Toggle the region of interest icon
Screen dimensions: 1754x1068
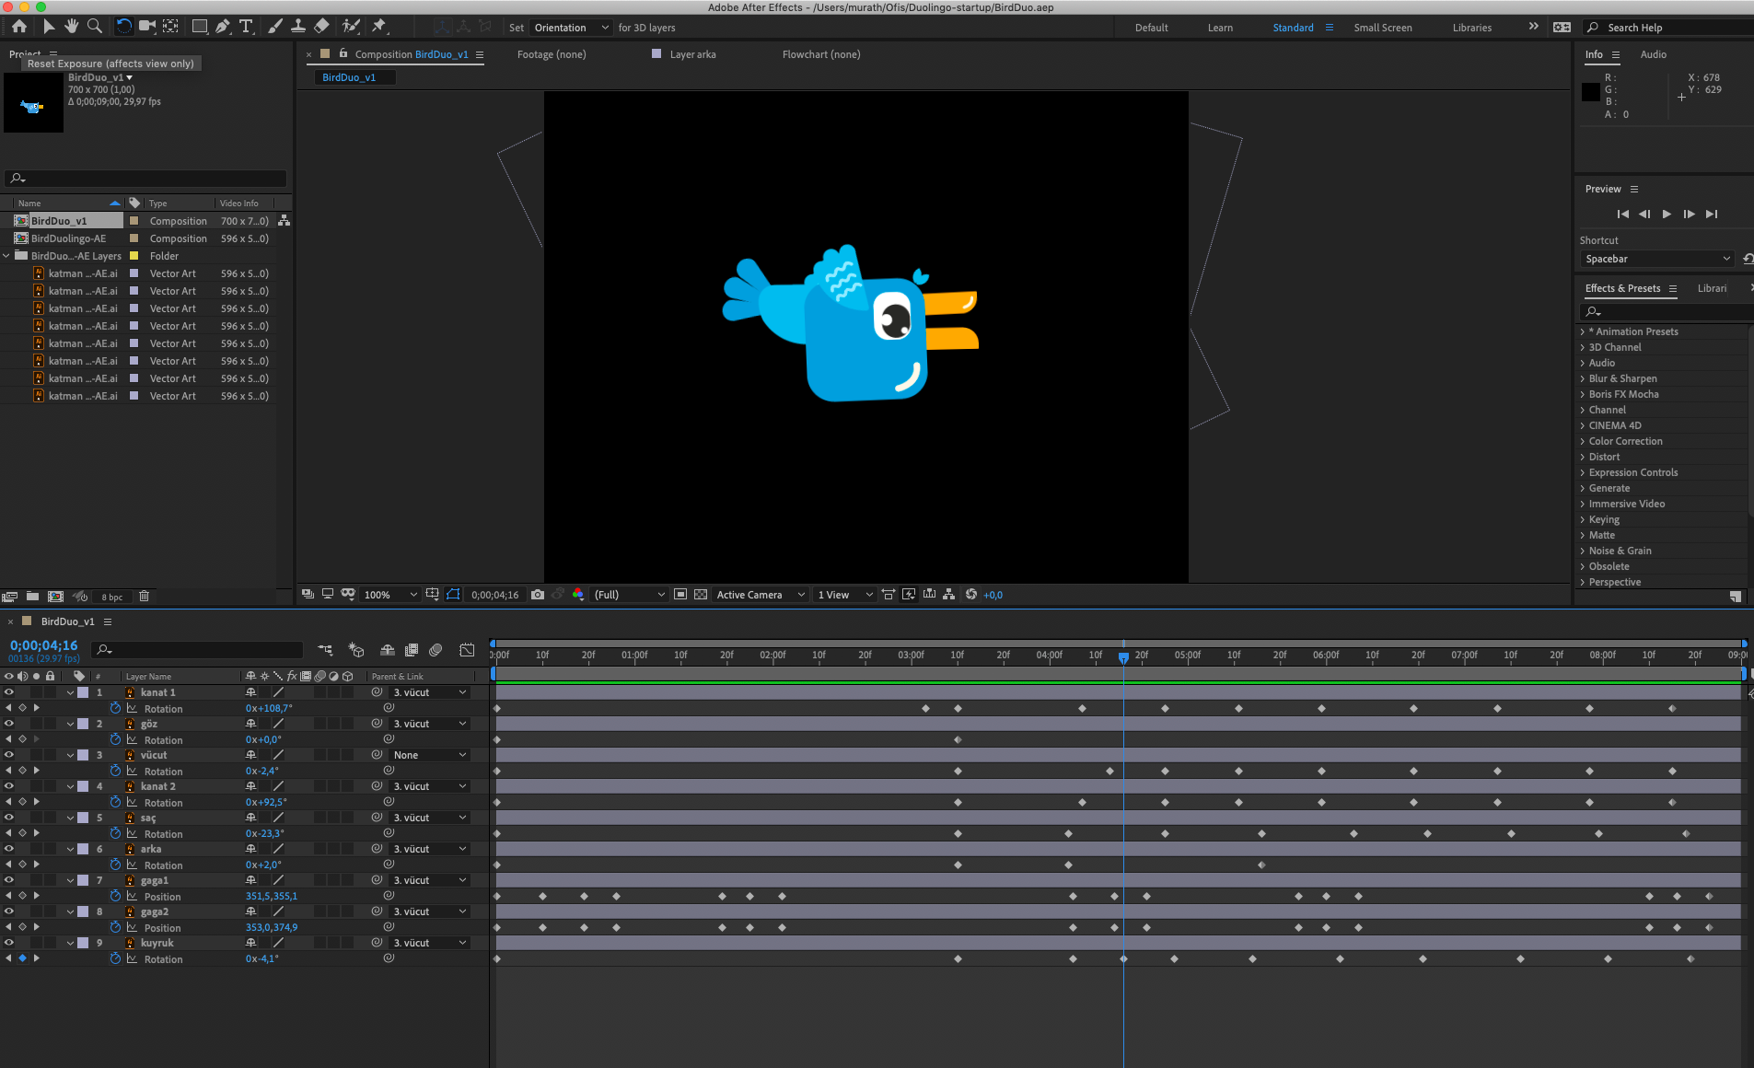(680, 595)
